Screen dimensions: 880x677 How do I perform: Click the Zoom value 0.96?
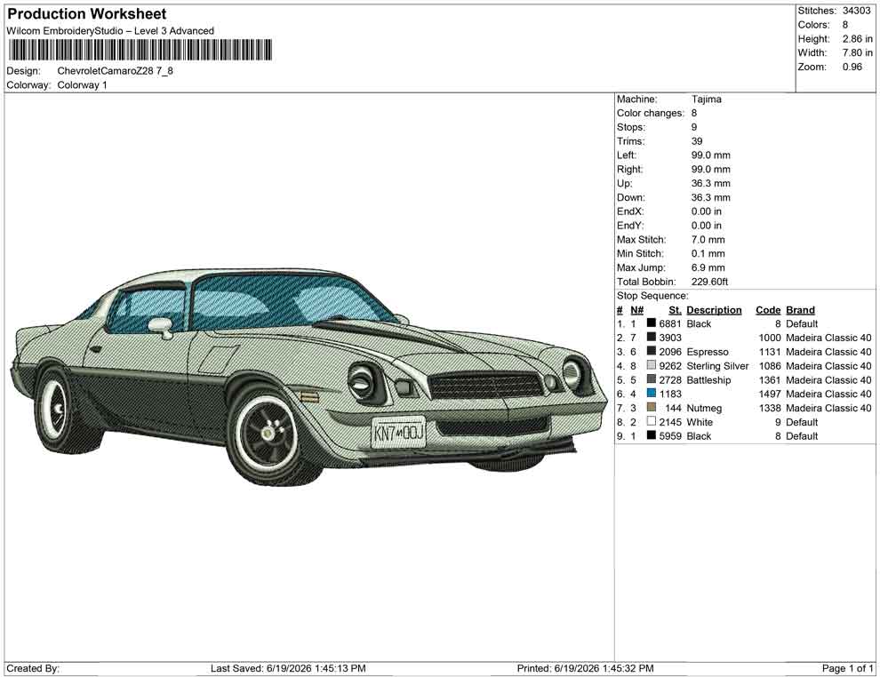point(852,67)
